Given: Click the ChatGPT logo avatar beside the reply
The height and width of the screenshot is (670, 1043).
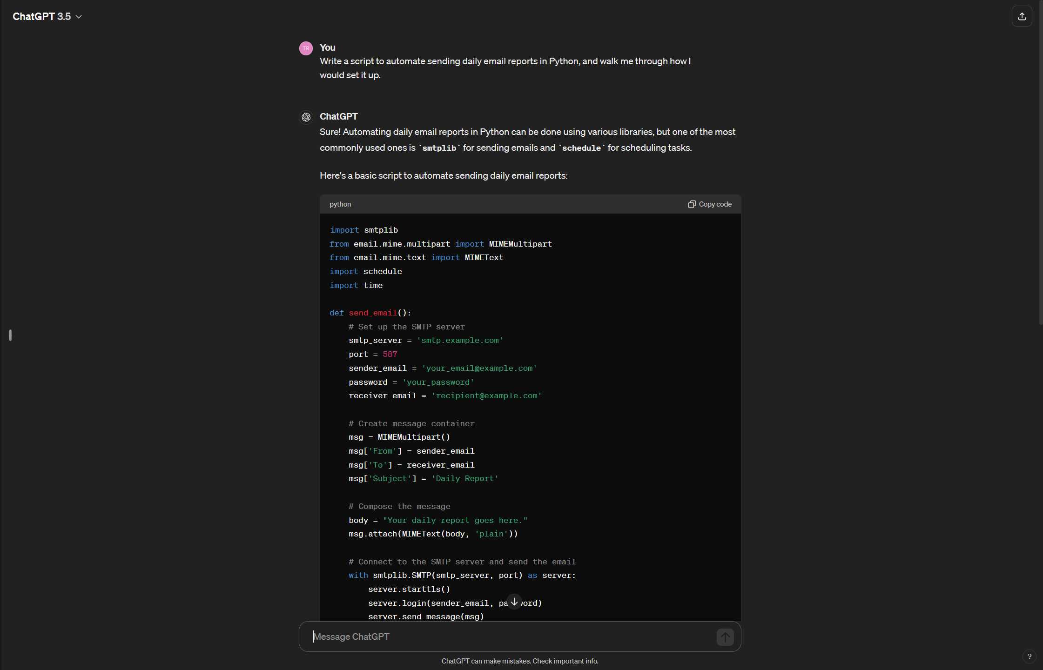Looking at the screenshot, I should click(306, 117).
